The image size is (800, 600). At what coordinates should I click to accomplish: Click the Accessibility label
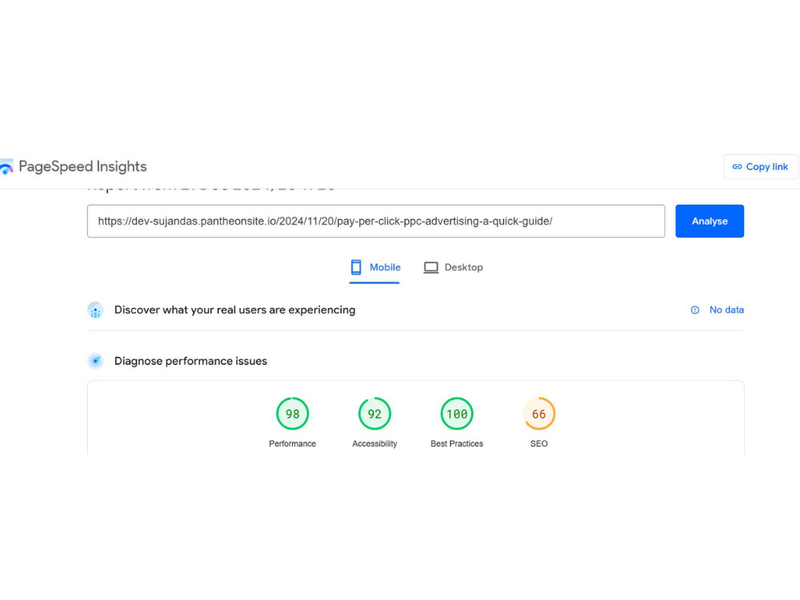point(374,444)
